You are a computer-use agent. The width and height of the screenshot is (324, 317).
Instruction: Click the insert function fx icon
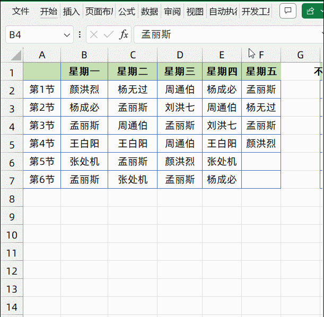click(x=124, y=35)
